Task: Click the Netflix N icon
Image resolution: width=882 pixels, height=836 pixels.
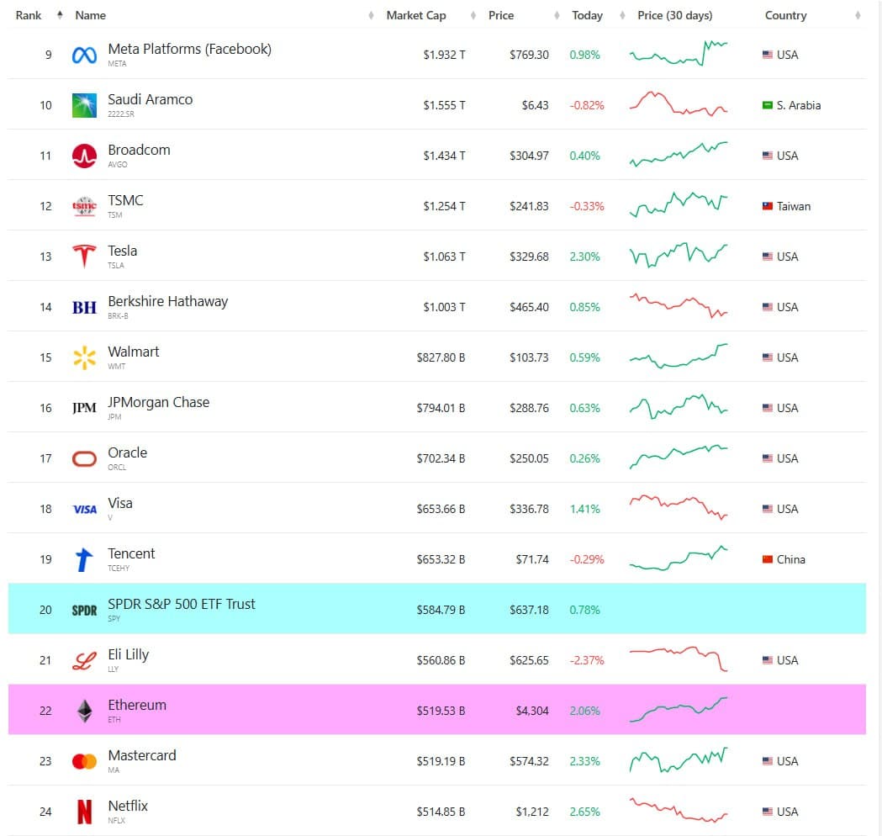Action: pos(83,811)
